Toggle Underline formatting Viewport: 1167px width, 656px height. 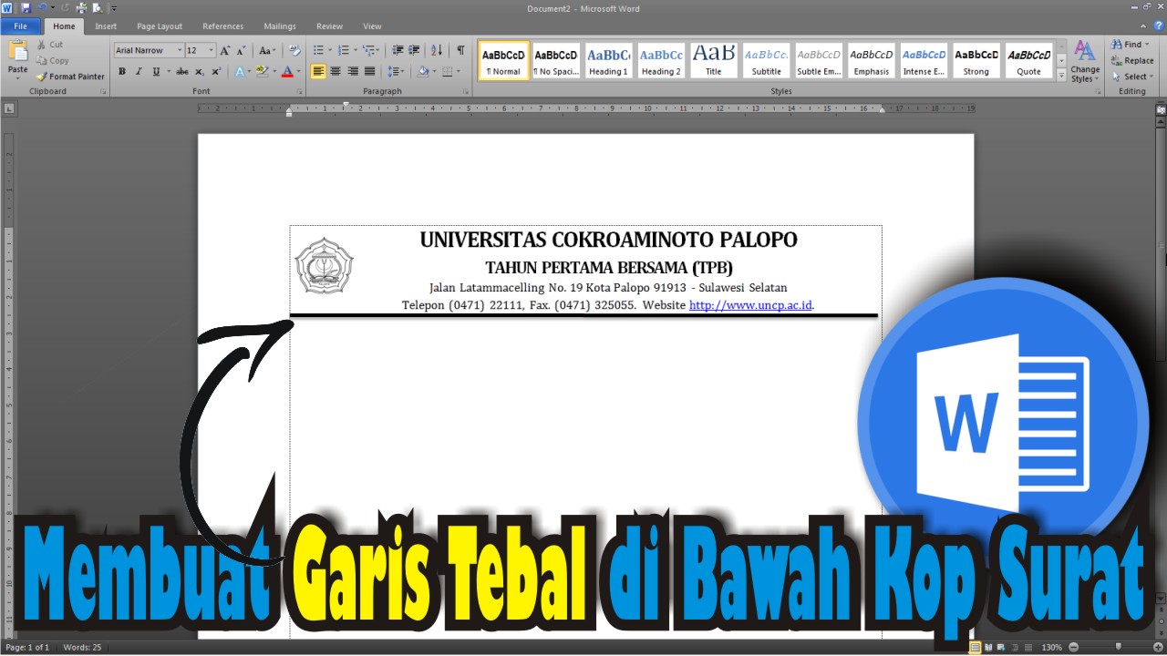[156, 71]
